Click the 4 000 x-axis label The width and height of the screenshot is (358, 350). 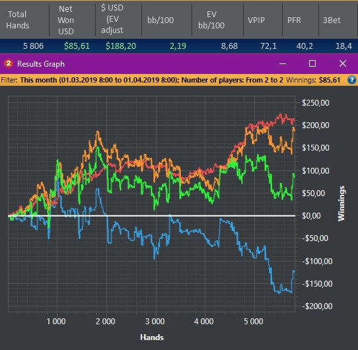pyautogui.click(x=204, y=322)
